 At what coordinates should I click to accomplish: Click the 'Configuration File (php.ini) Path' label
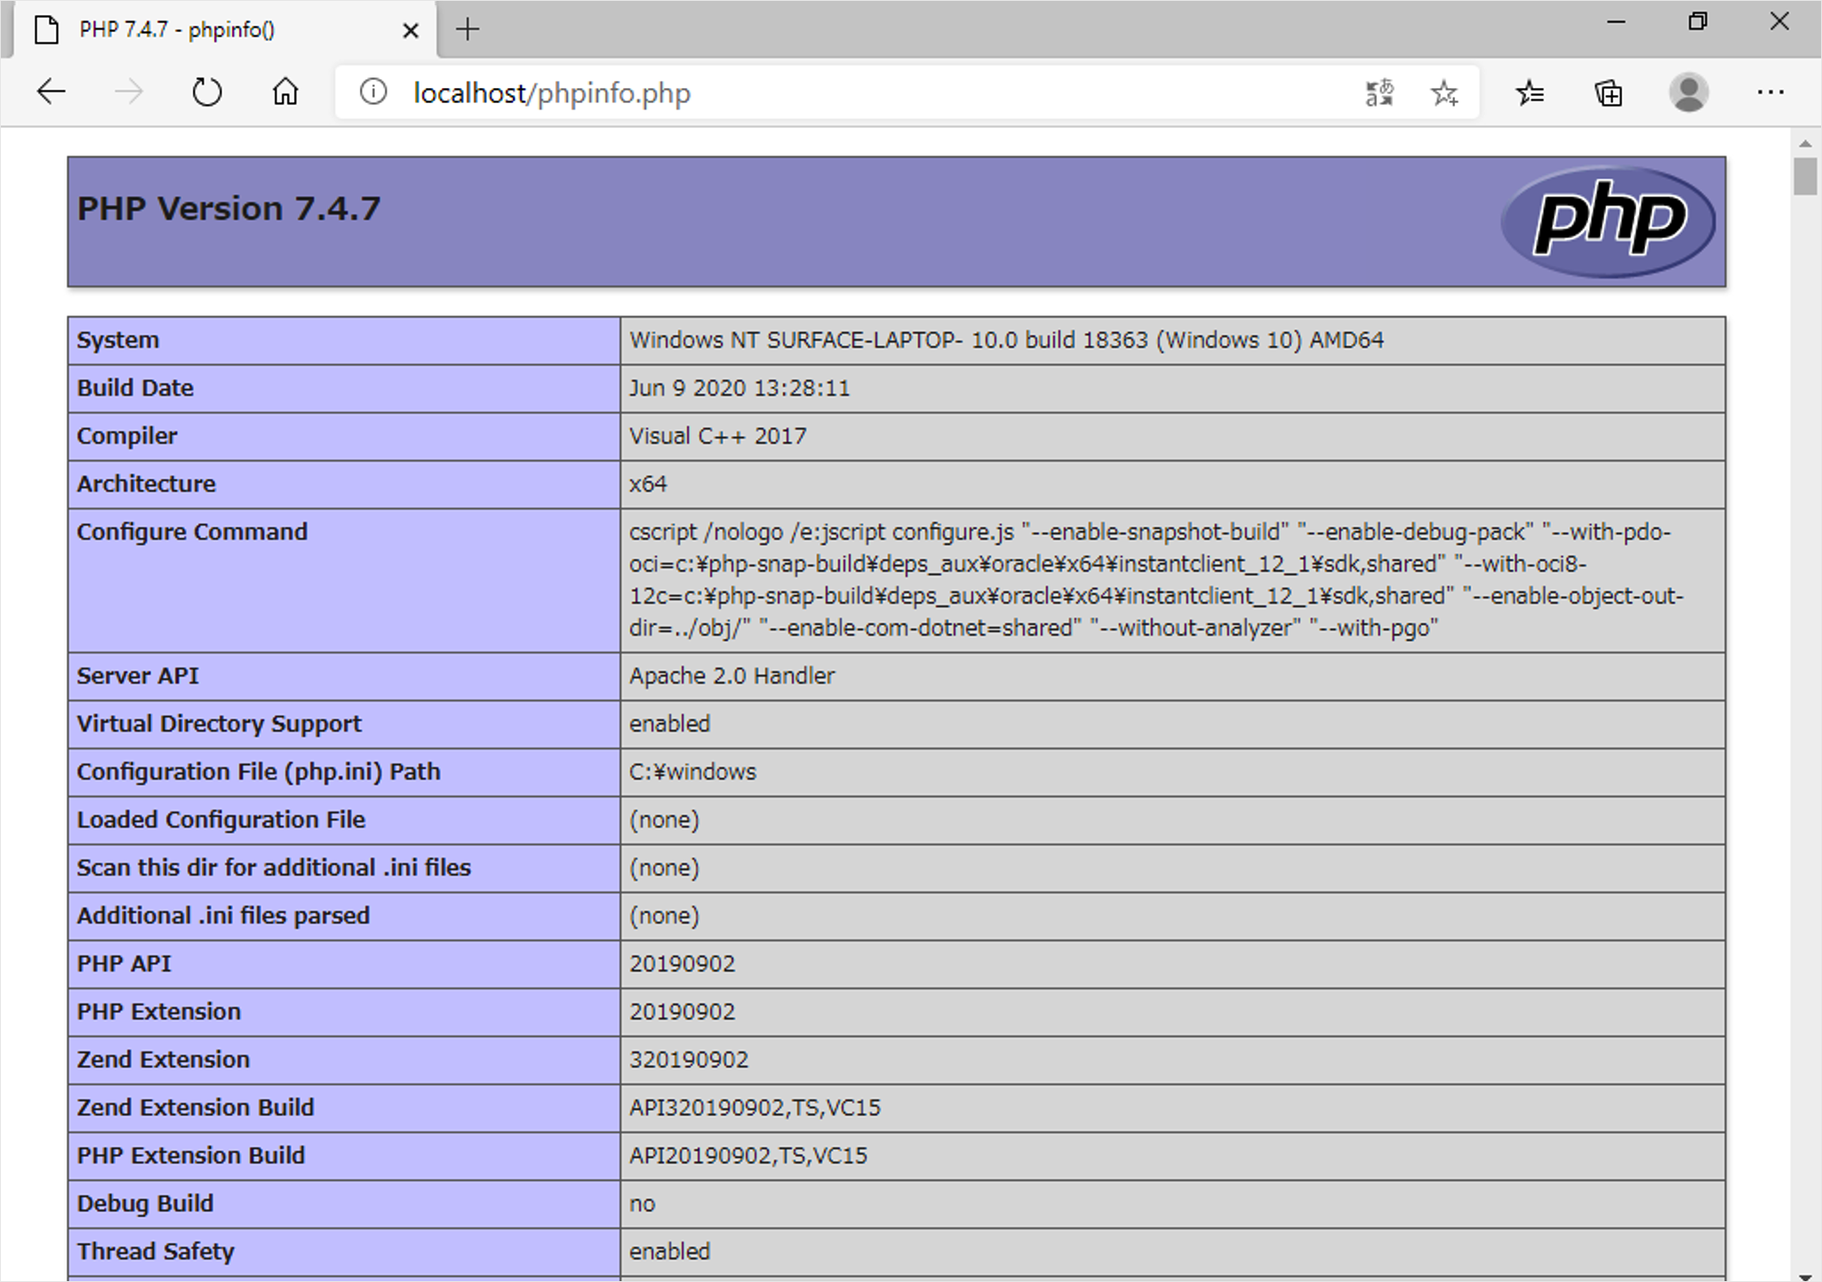pos(259,773)
